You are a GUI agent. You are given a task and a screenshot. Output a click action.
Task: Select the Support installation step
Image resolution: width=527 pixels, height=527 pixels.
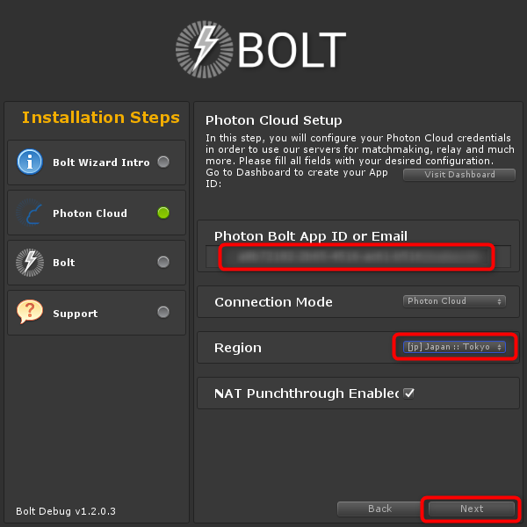pyautogui.click(x=97, y=313)
